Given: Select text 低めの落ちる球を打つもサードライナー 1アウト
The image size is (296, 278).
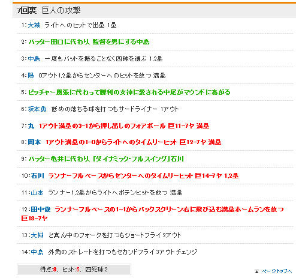Looking at the screenshot, I should coord(114,109).
